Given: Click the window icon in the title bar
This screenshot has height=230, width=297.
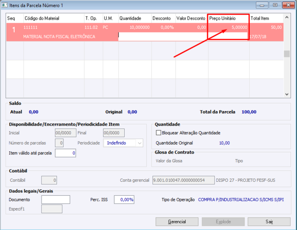Looking at the screenshot, I should (x=5, y=5).
